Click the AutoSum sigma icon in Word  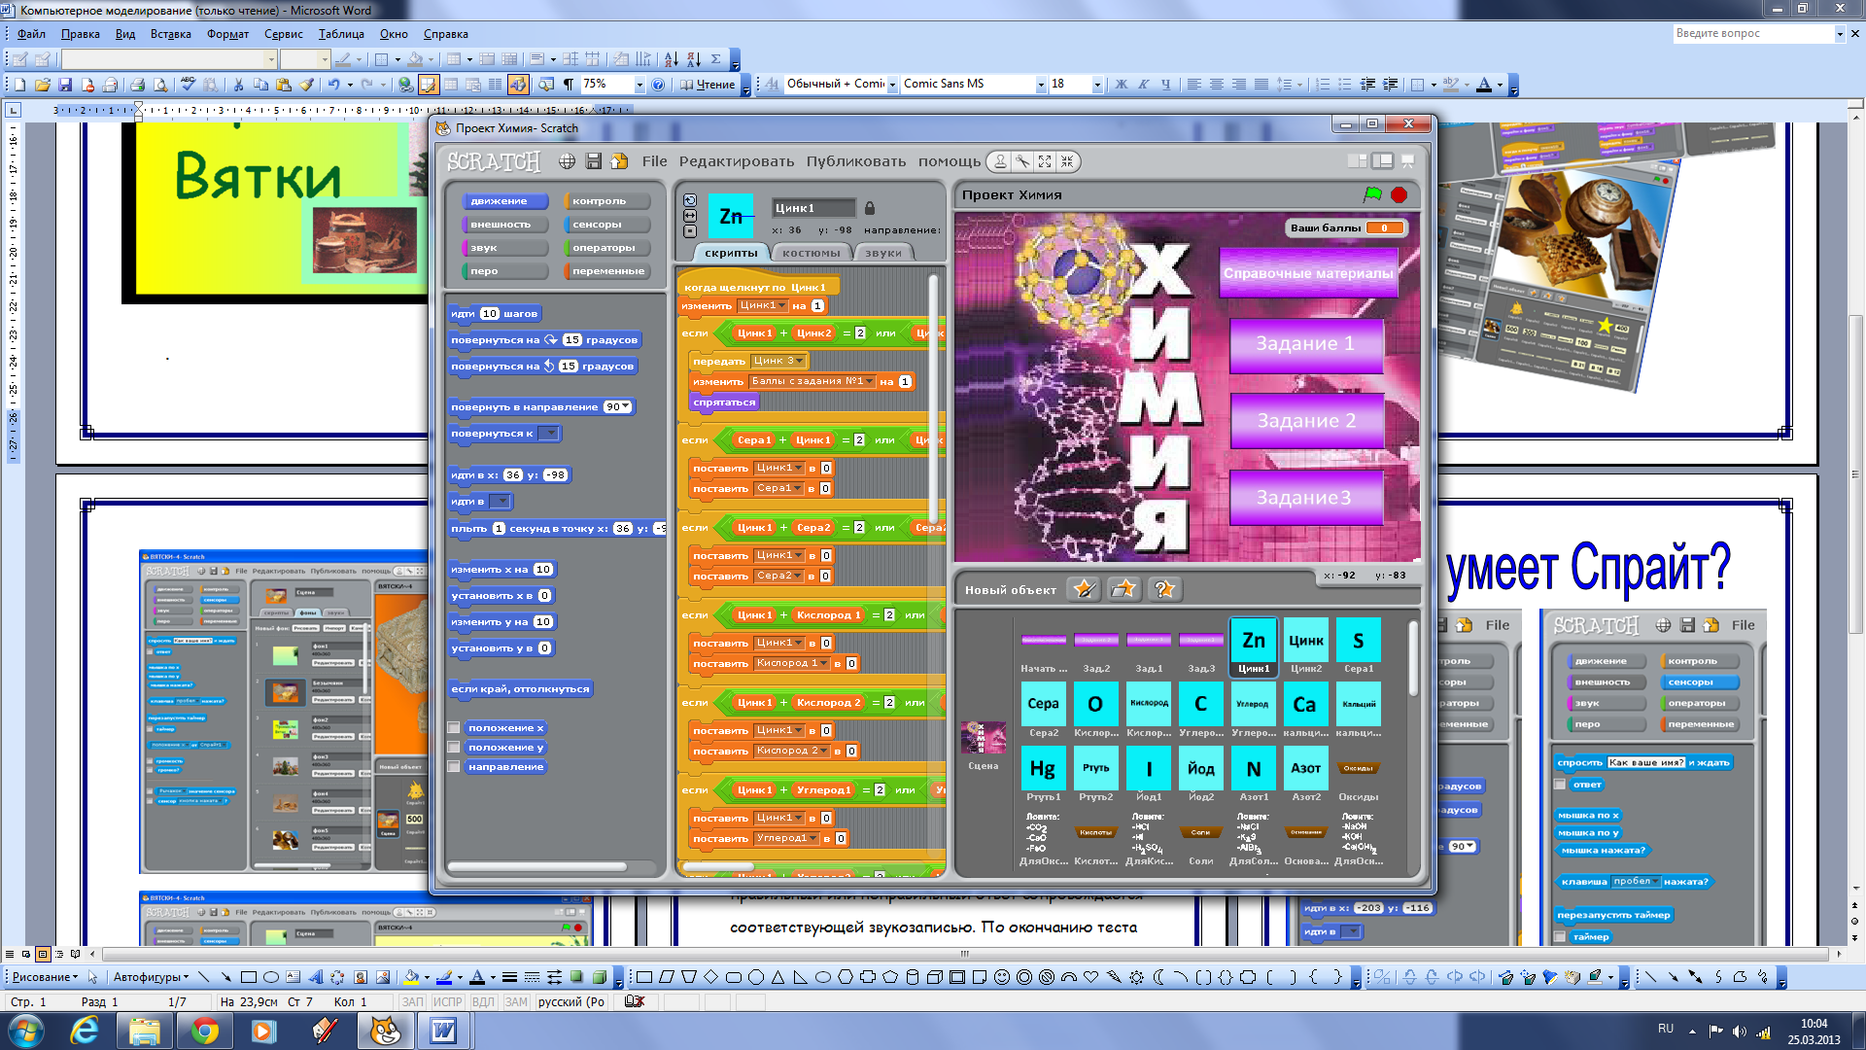point(716,59)
